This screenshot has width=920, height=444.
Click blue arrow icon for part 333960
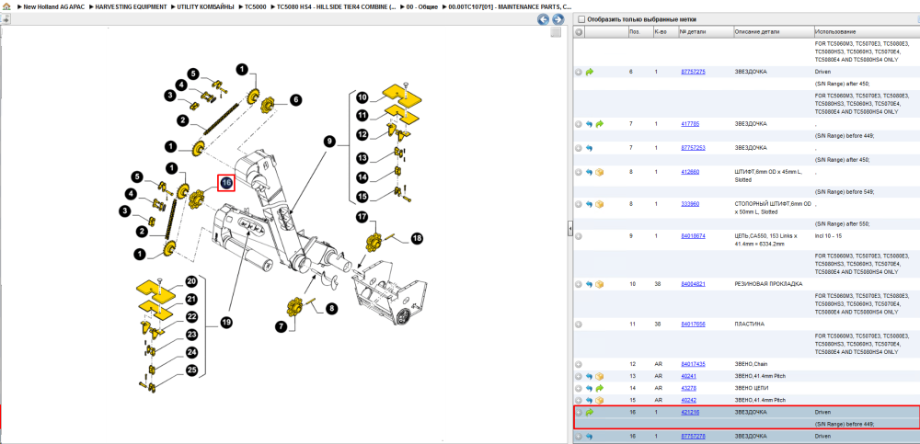[x=590, y=204]
